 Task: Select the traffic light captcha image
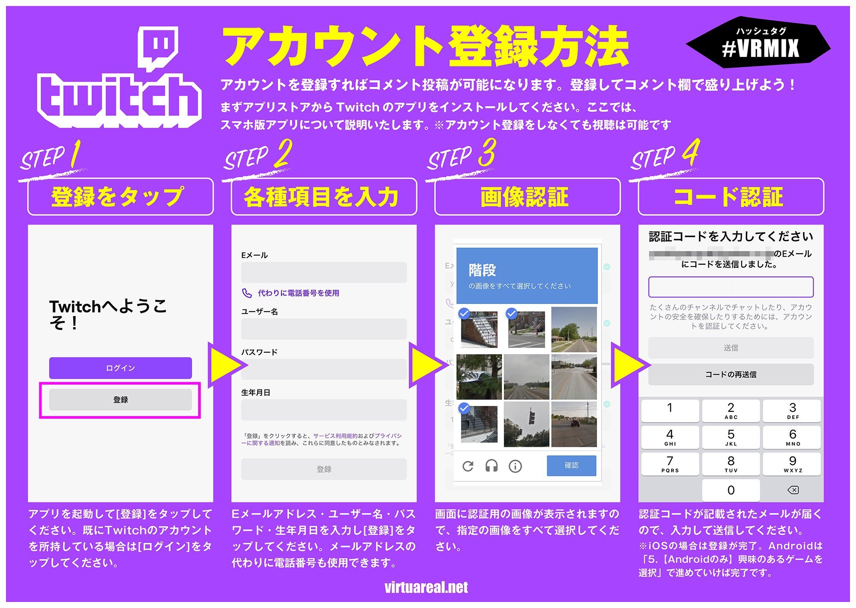526,424
